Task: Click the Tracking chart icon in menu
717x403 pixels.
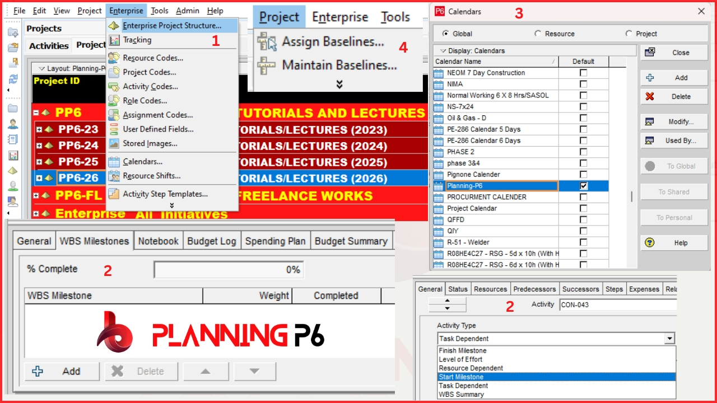Action: 114,40
